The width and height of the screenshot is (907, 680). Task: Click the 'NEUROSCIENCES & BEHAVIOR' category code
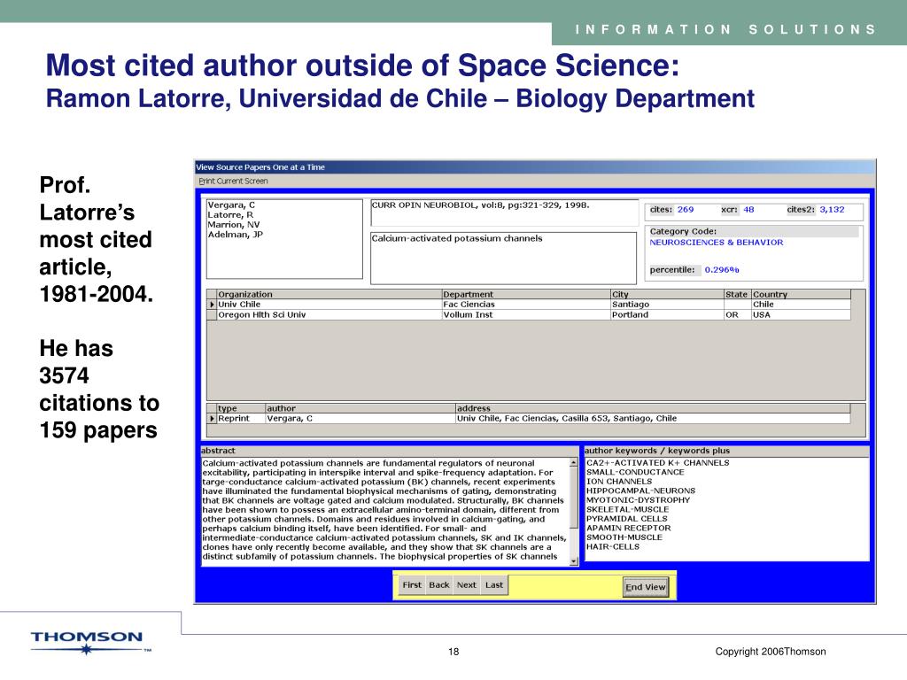(x=716, y=243)
